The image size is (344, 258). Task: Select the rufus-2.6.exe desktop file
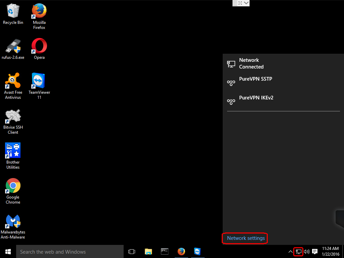tap(13, 49)
